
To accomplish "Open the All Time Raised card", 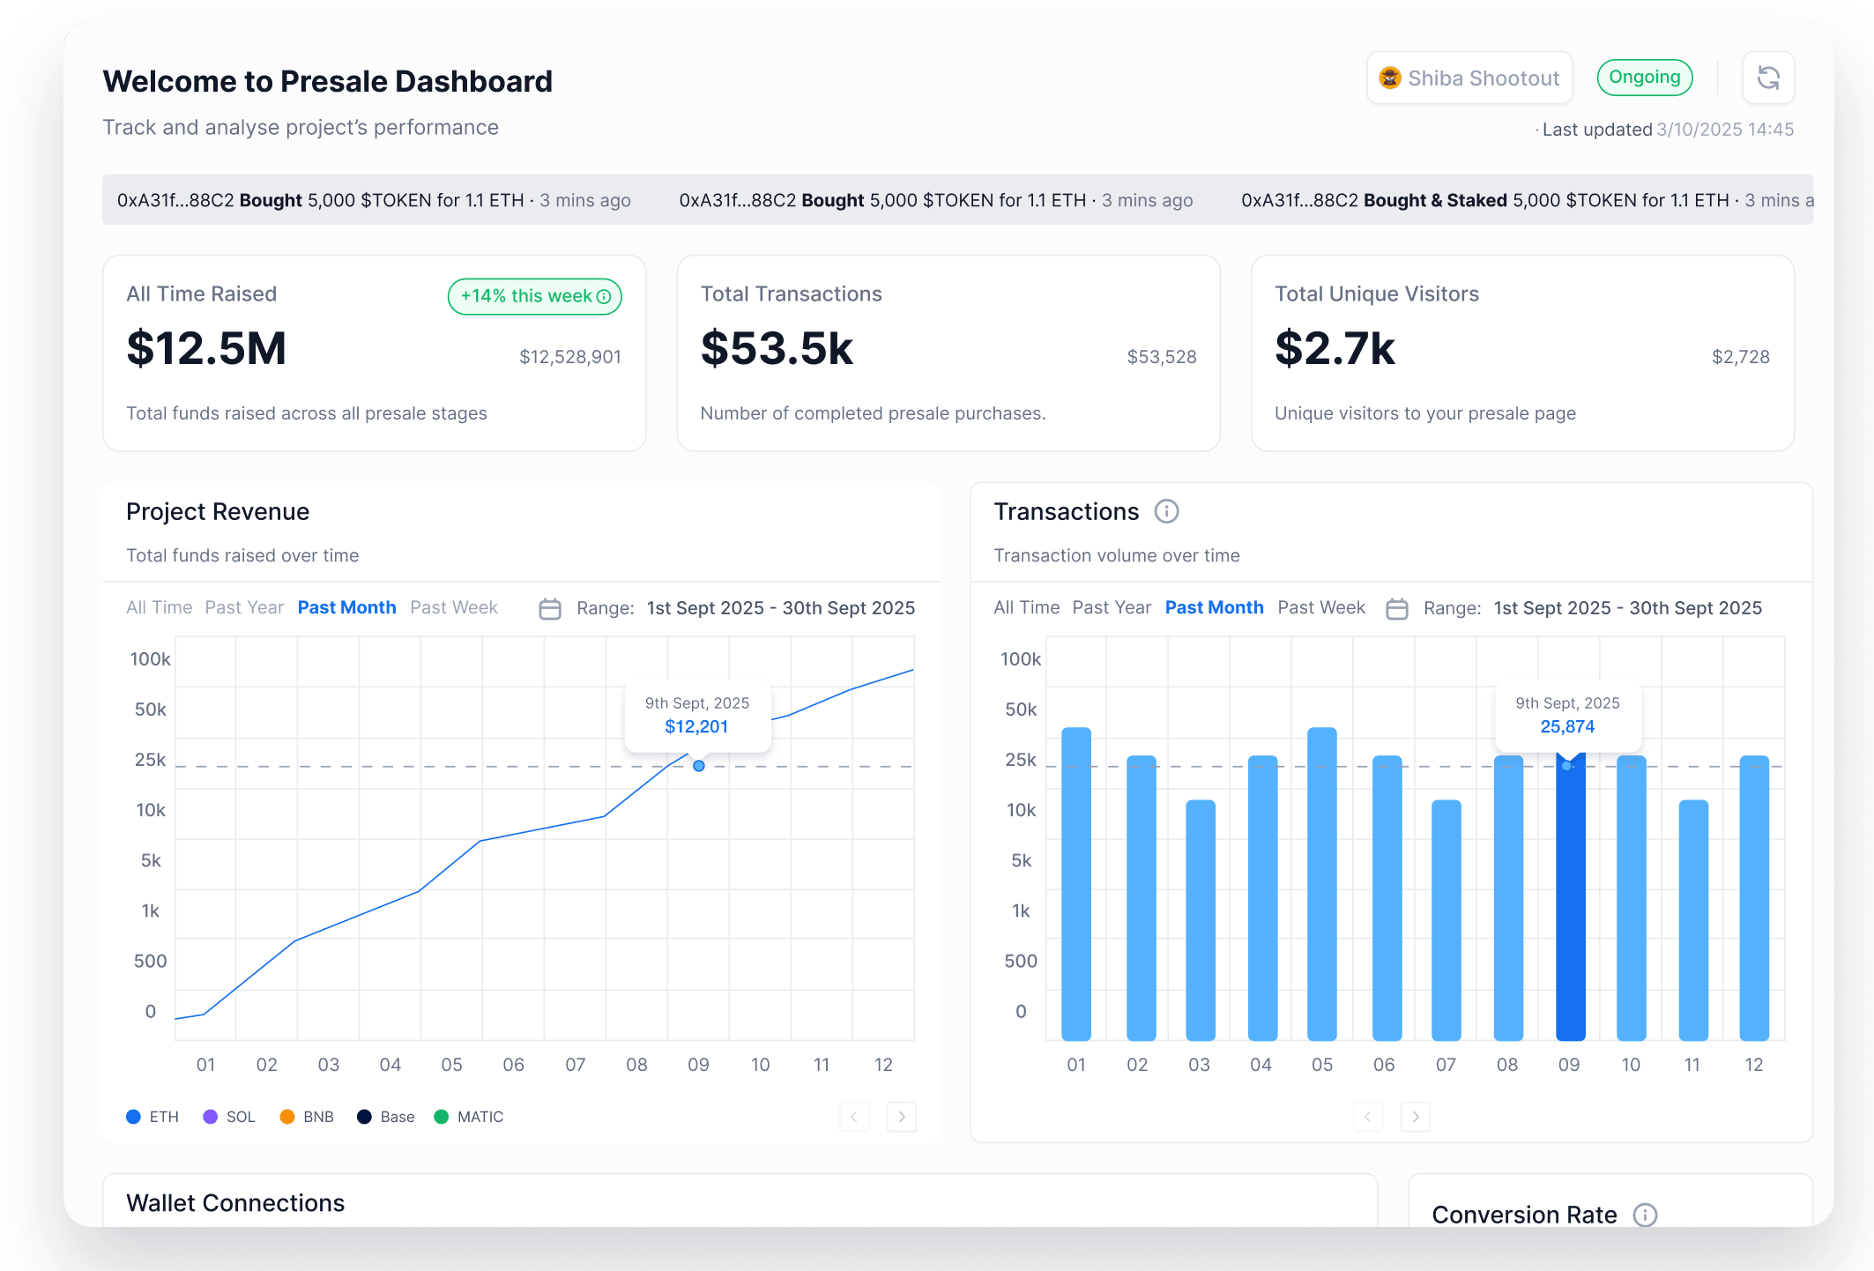I will [x=375, y=353].
